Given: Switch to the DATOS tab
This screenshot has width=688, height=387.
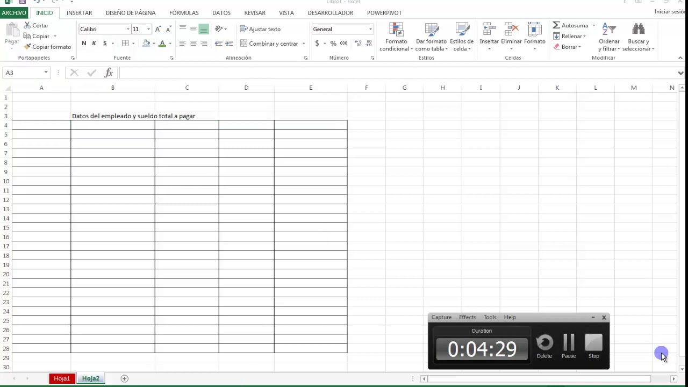Looking at the screenshot, I should tap(221, 13).
